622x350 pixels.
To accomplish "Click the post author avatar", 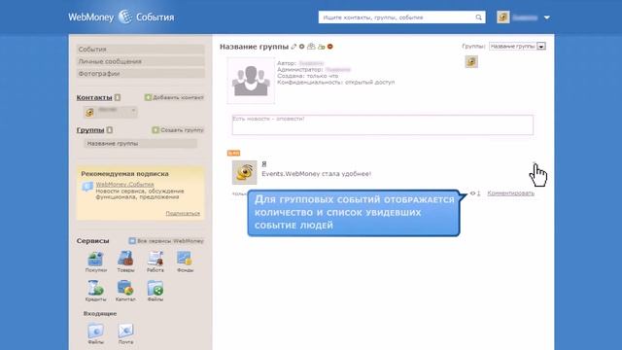I will 244,172.
